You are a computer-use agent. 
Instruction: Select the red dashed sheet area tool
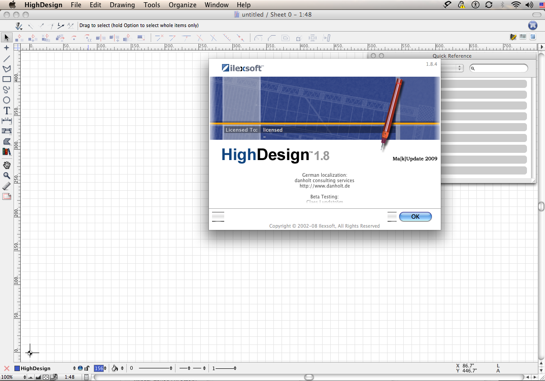(x=6, y=197)
